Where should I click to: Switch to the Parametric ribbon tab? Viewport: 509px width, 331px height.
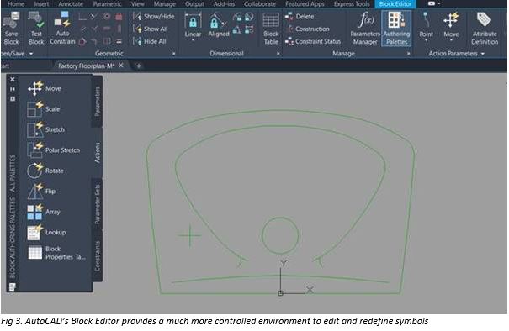(107, 4)
